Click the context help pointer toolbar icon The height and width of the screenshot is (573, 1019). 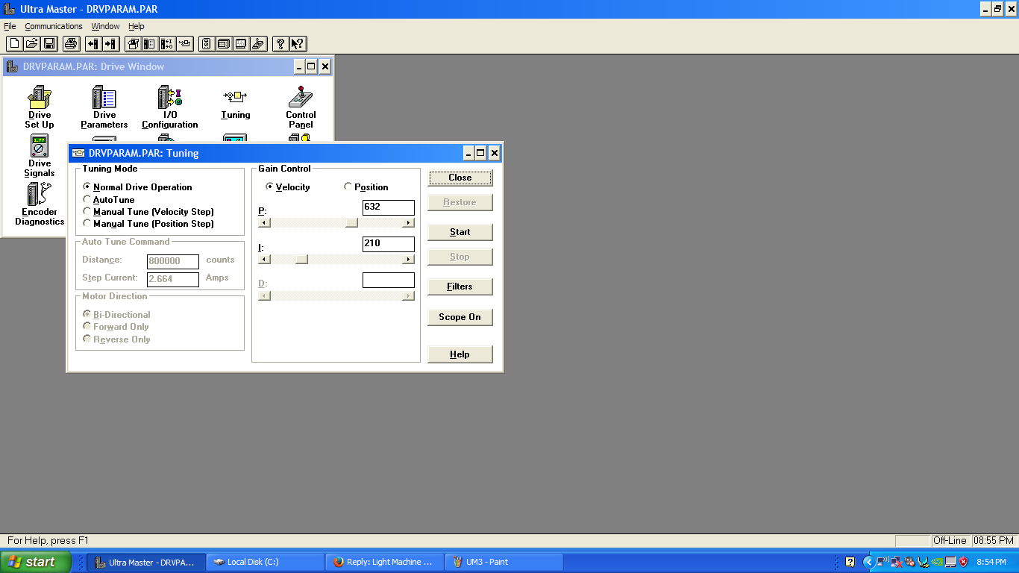[x=298, y=44]
